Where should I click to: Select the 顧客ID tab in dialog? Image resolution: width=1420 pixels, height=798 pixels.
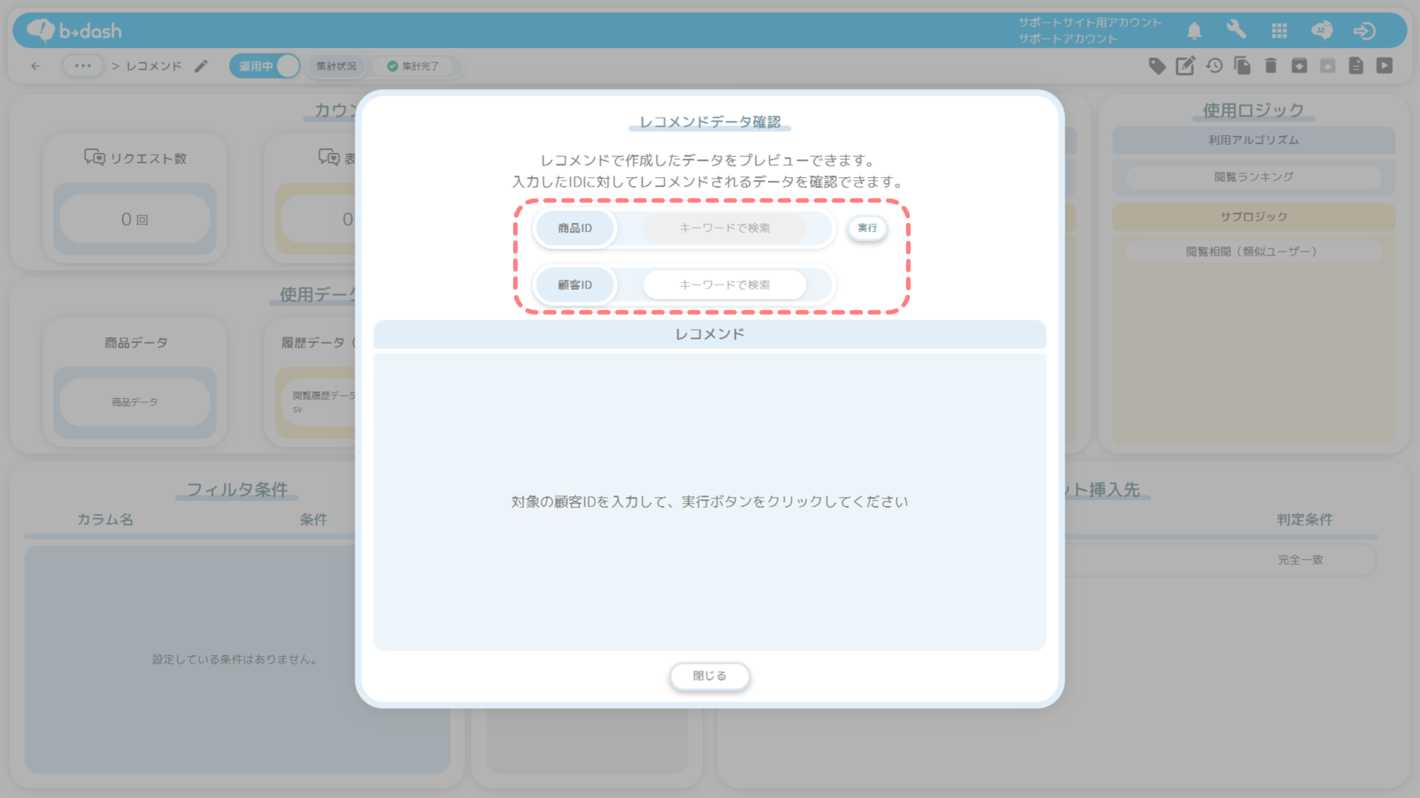pos(575,285)
